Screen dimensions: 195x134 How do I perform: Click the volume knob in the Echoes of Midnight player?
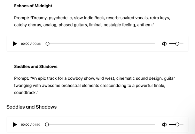click(177, 44)
